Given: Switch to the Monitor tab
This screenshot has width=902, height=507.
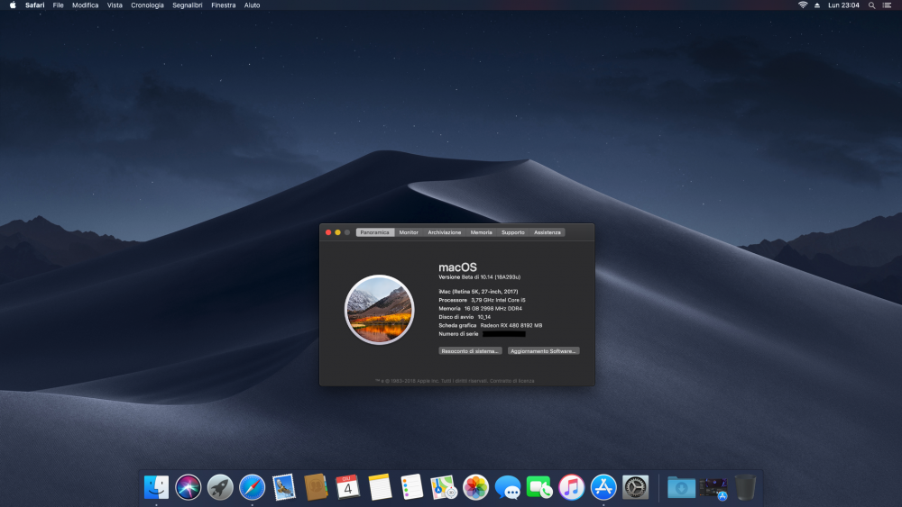Looking at the screenshot, I should click(409, 232).
